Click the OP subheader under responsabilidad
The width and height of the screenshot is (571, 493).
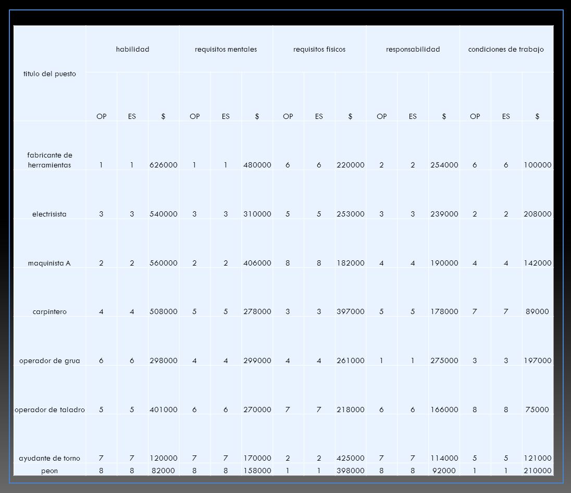tap(382, 116)
